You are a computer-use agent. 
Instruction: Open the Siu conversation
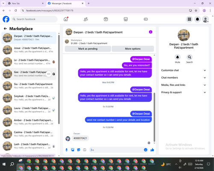coord(29,86)
